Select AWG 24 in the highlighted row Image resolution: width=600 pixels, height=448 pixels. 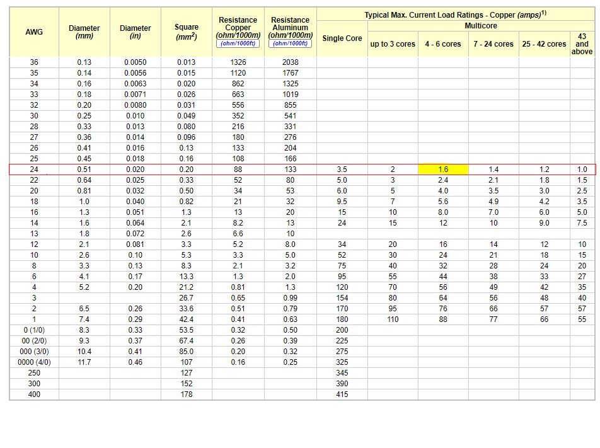click(34, 169)
